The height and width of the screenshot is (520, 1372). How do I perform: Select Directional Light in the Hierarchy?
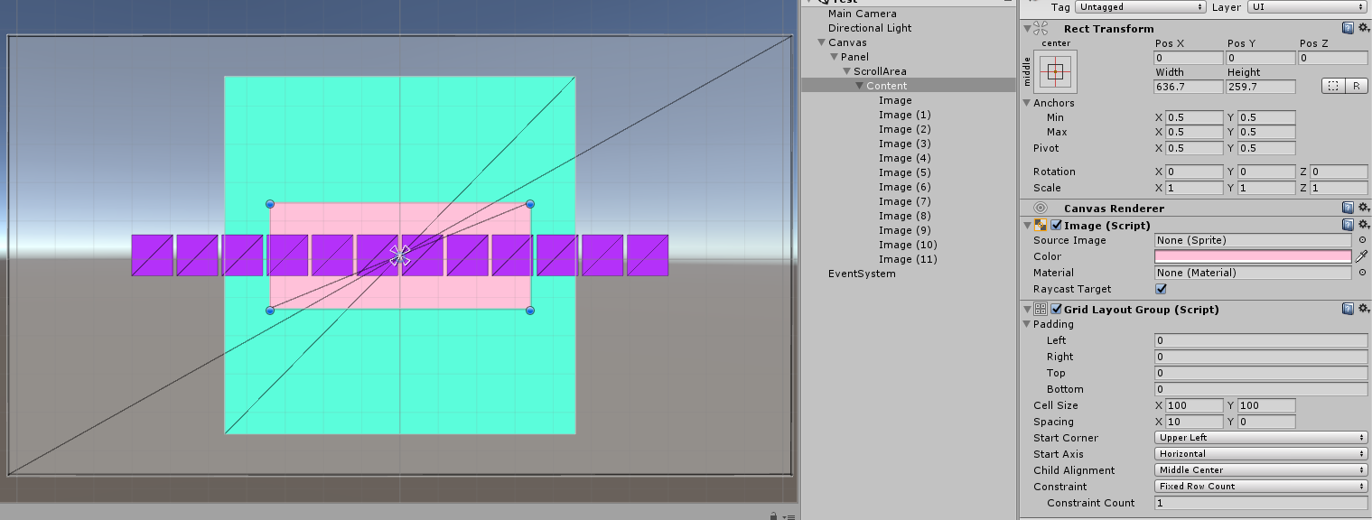tap(870, 28)
